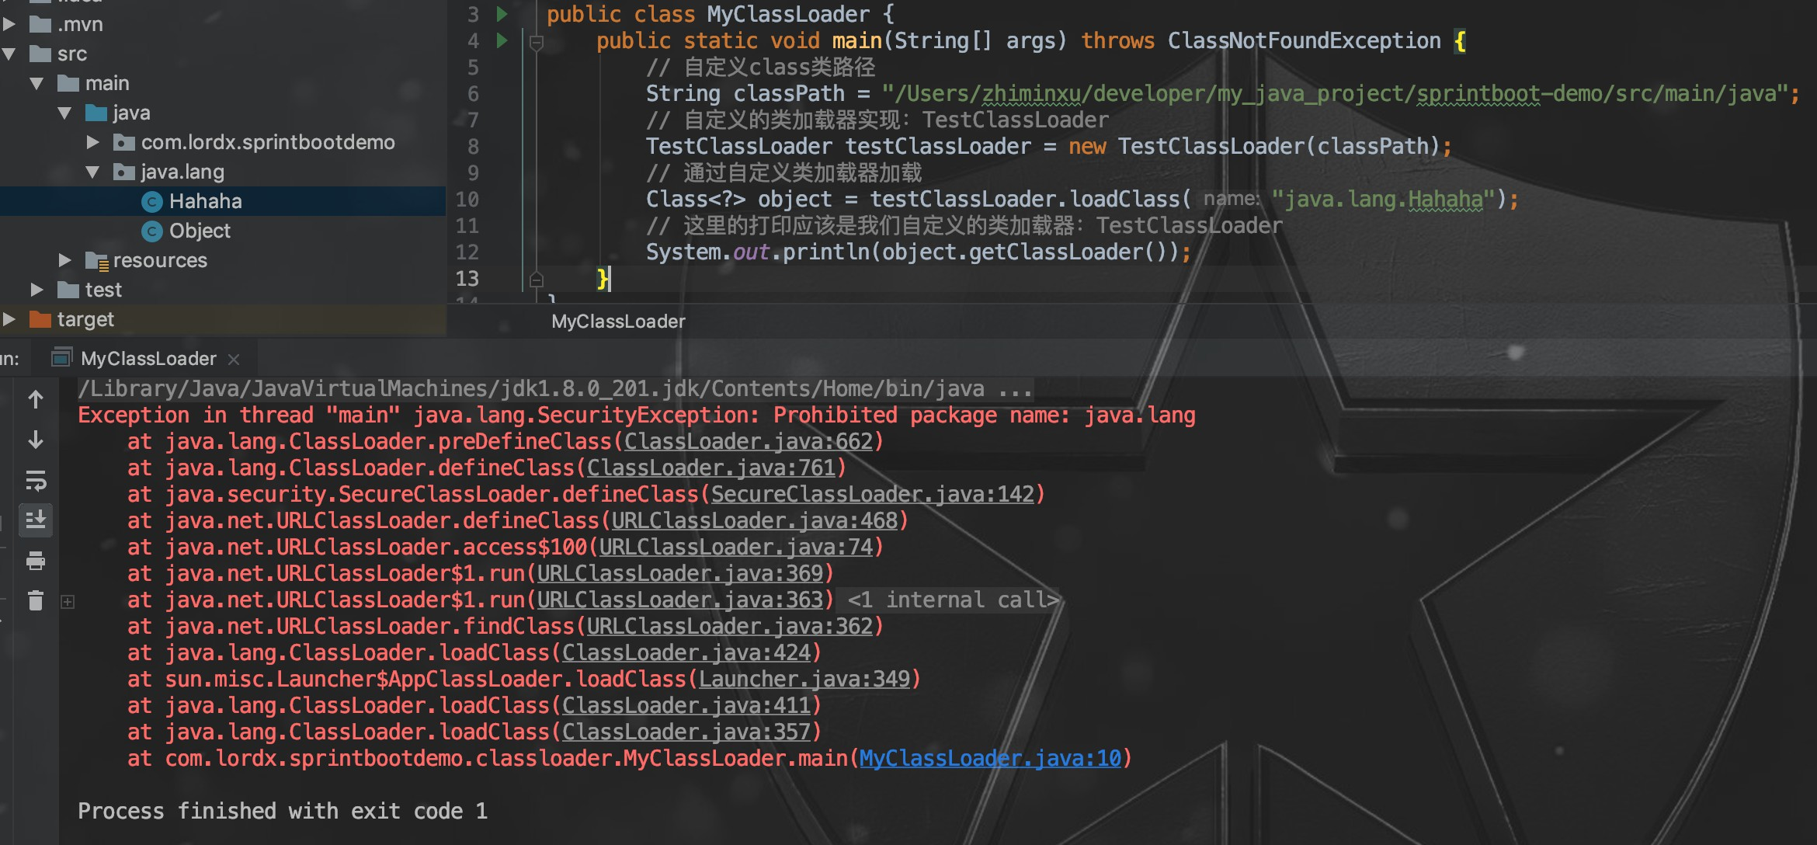Click the blue java source folder icon

[96, 113]
